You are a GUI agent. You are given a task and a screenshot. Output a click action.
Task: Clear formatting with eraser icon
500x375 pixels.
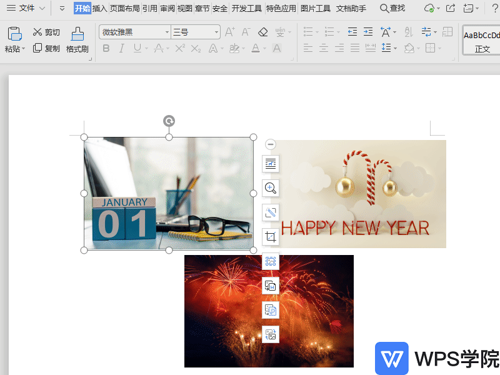(262, 32)
